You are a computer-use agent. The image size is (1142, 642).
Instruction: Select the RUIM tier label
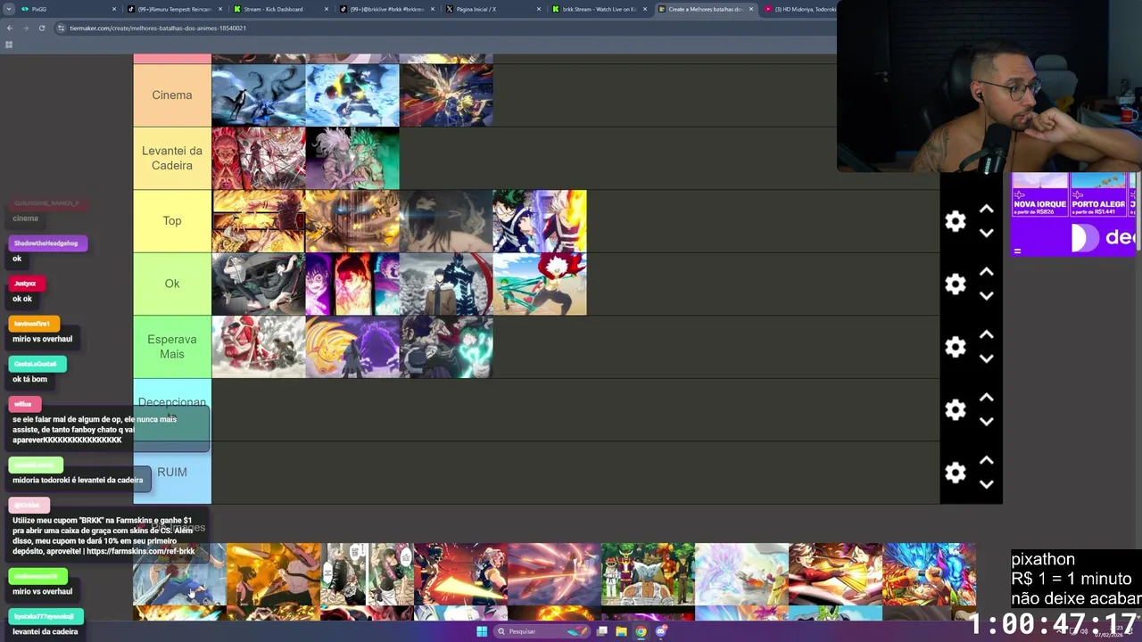tap(172, 473)
